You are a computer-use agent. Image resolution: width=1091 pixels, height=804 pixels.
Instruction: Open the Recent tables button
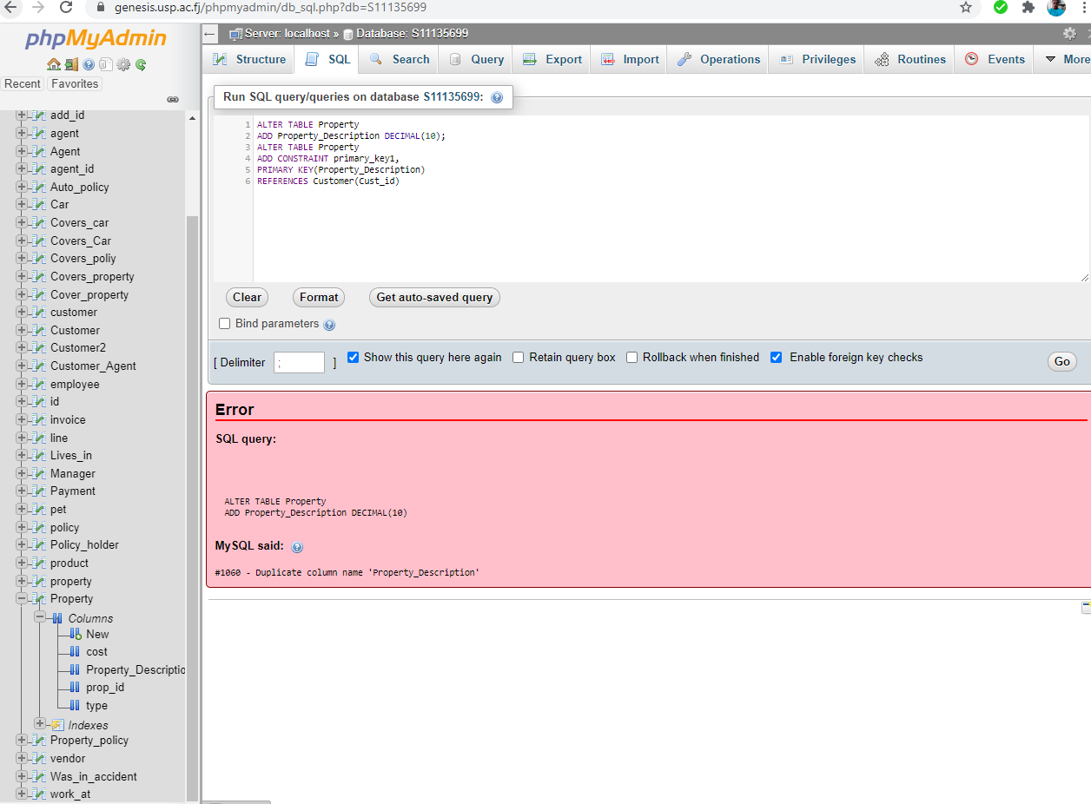(x=23, y=83)
